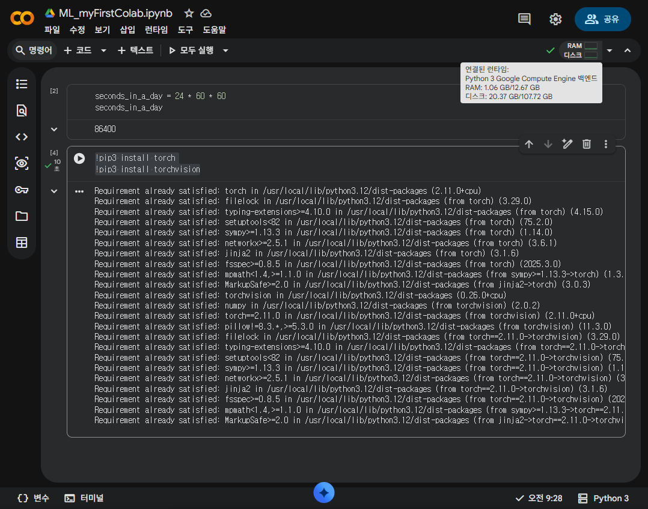
Task: Open the 변수 variables panel
Action: pyautogui.click(x=34, y=498)
